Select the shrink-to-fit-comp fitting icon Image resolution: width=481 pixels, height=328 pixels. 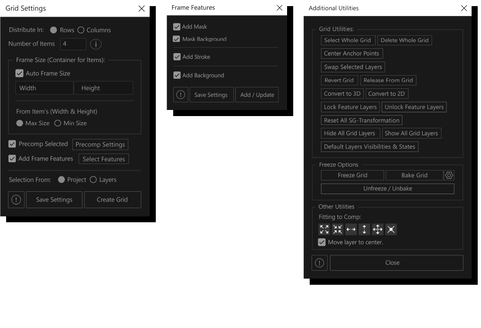coord(337,229)
